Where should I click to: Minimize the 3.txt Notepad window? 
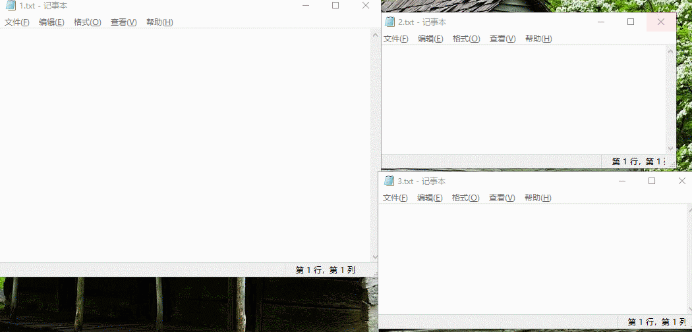pos(621,181)
